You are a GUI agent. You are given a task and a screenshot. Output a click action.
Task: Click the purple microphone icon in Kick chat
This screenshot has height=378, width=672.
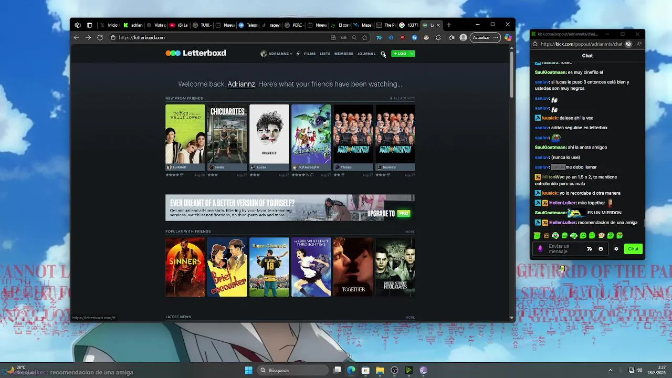(540, 249)
